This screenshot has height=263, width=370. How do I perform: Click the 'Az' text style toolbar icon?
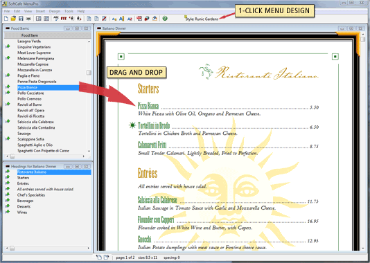tap(130, 19)
